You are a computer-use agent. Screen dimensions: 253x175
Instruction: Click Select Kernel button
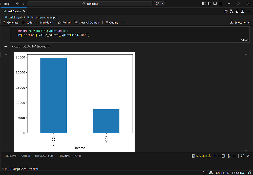[x=240, y=23]
